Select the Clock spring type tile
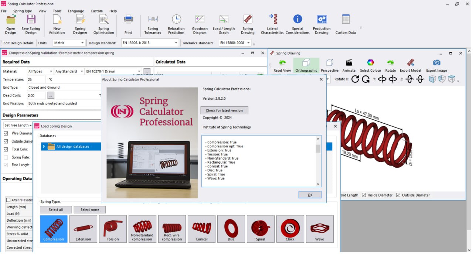 290,229
